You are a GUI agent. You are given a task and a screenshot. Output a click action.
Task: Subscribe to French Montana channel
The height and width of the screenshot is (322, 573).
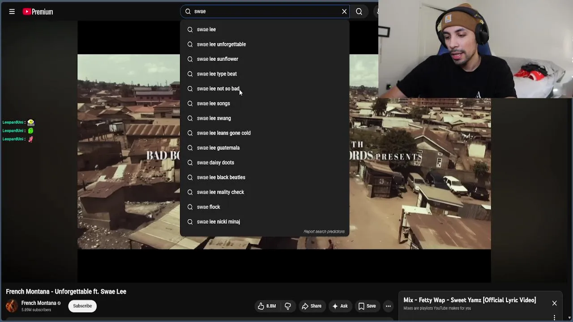click(82, 306)
